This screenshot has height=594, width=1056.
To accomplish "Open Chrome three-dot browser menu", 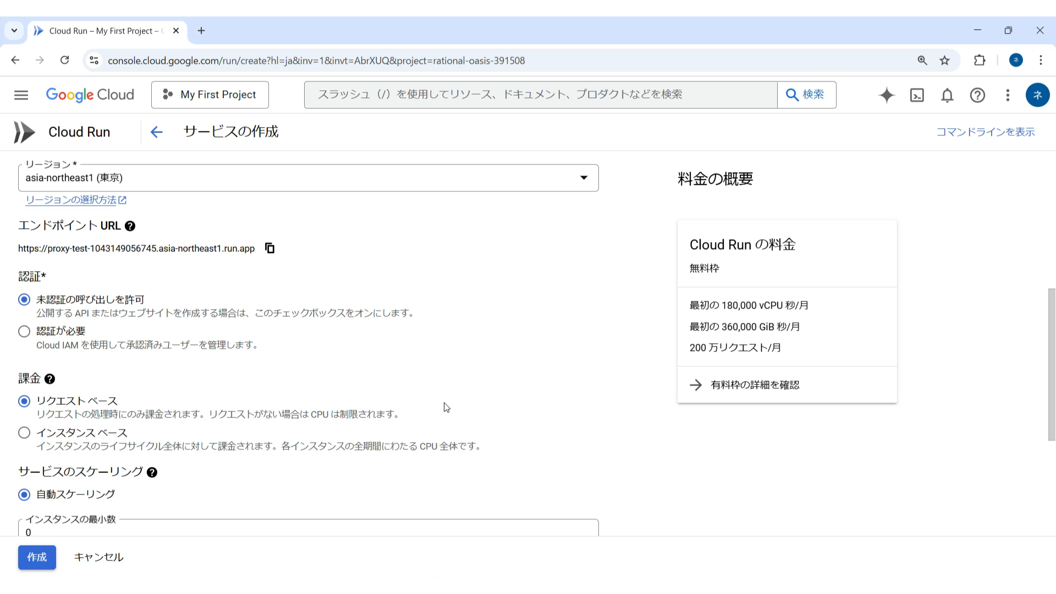I will tap(1041, 61).
